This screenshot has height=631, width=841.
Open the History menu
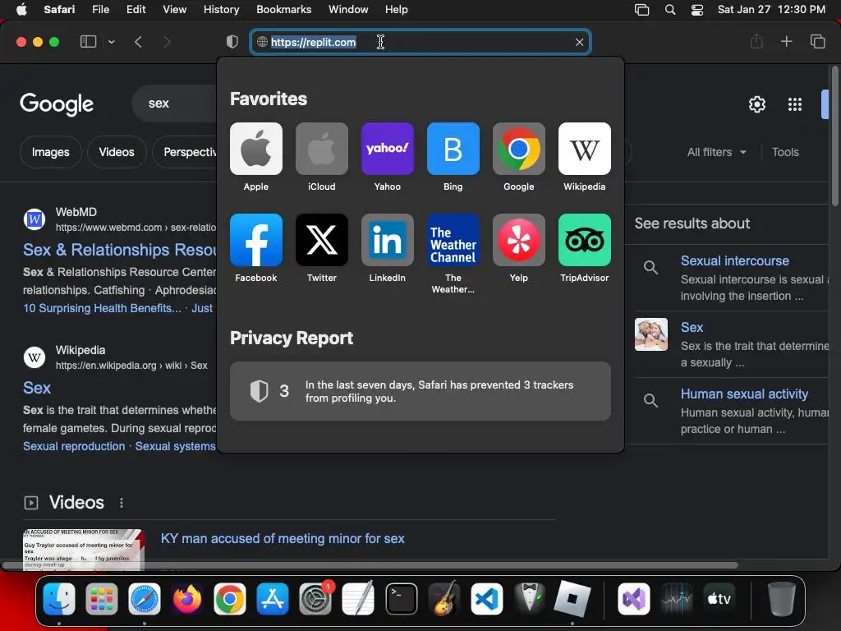tap(221, 9)
